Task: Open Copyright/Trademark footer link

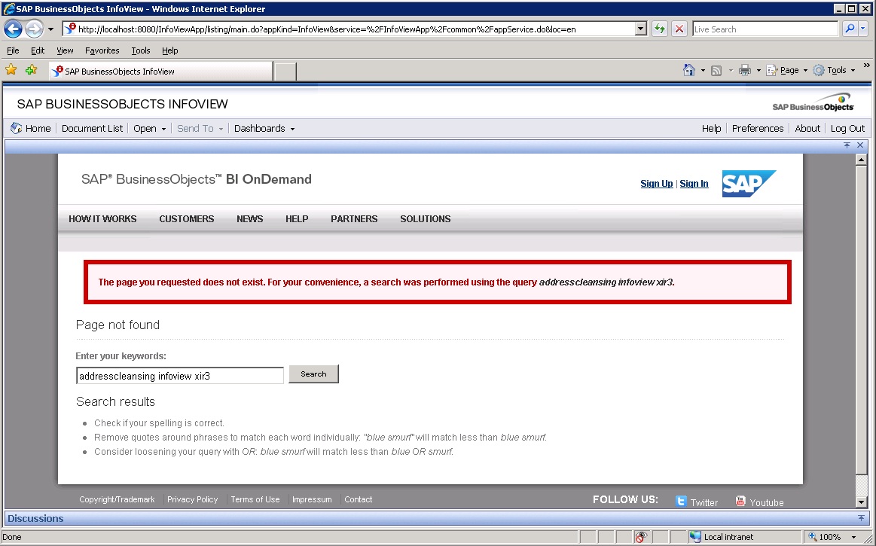Action: click(117, 499)
